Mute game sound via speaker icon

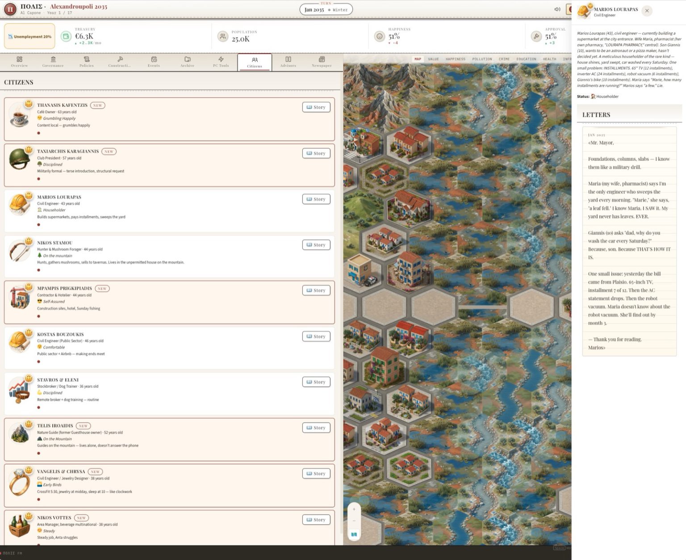pyautogui.click(x=557, y=9)
